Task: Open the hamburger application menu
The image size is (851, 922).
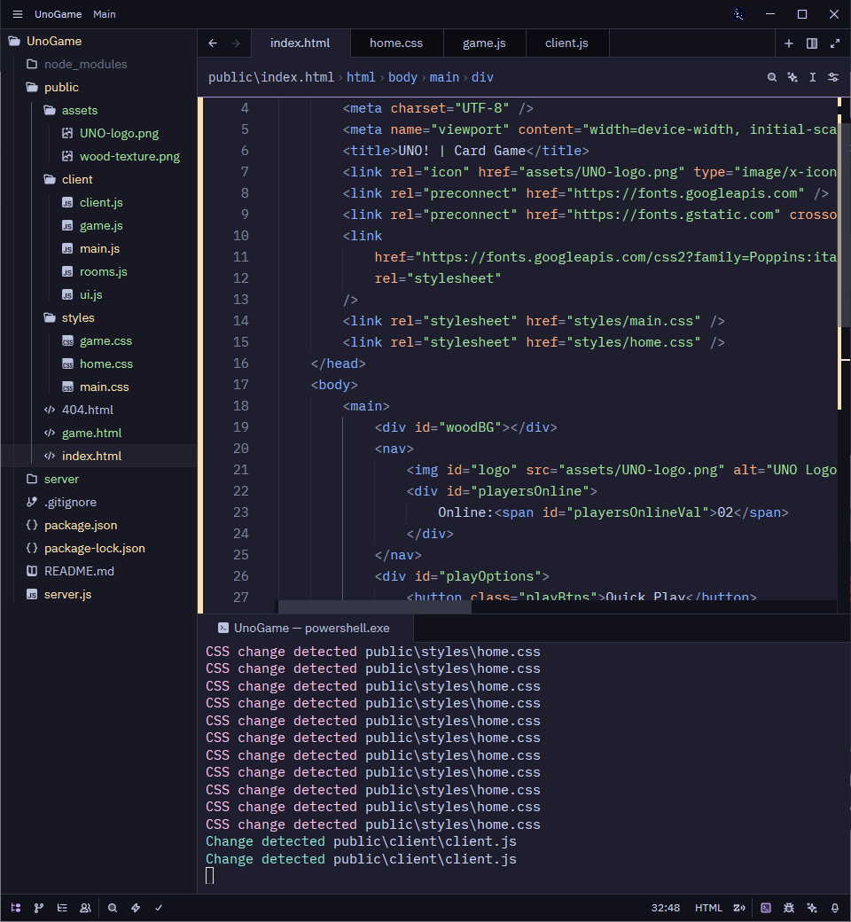Action: (18, 14)
